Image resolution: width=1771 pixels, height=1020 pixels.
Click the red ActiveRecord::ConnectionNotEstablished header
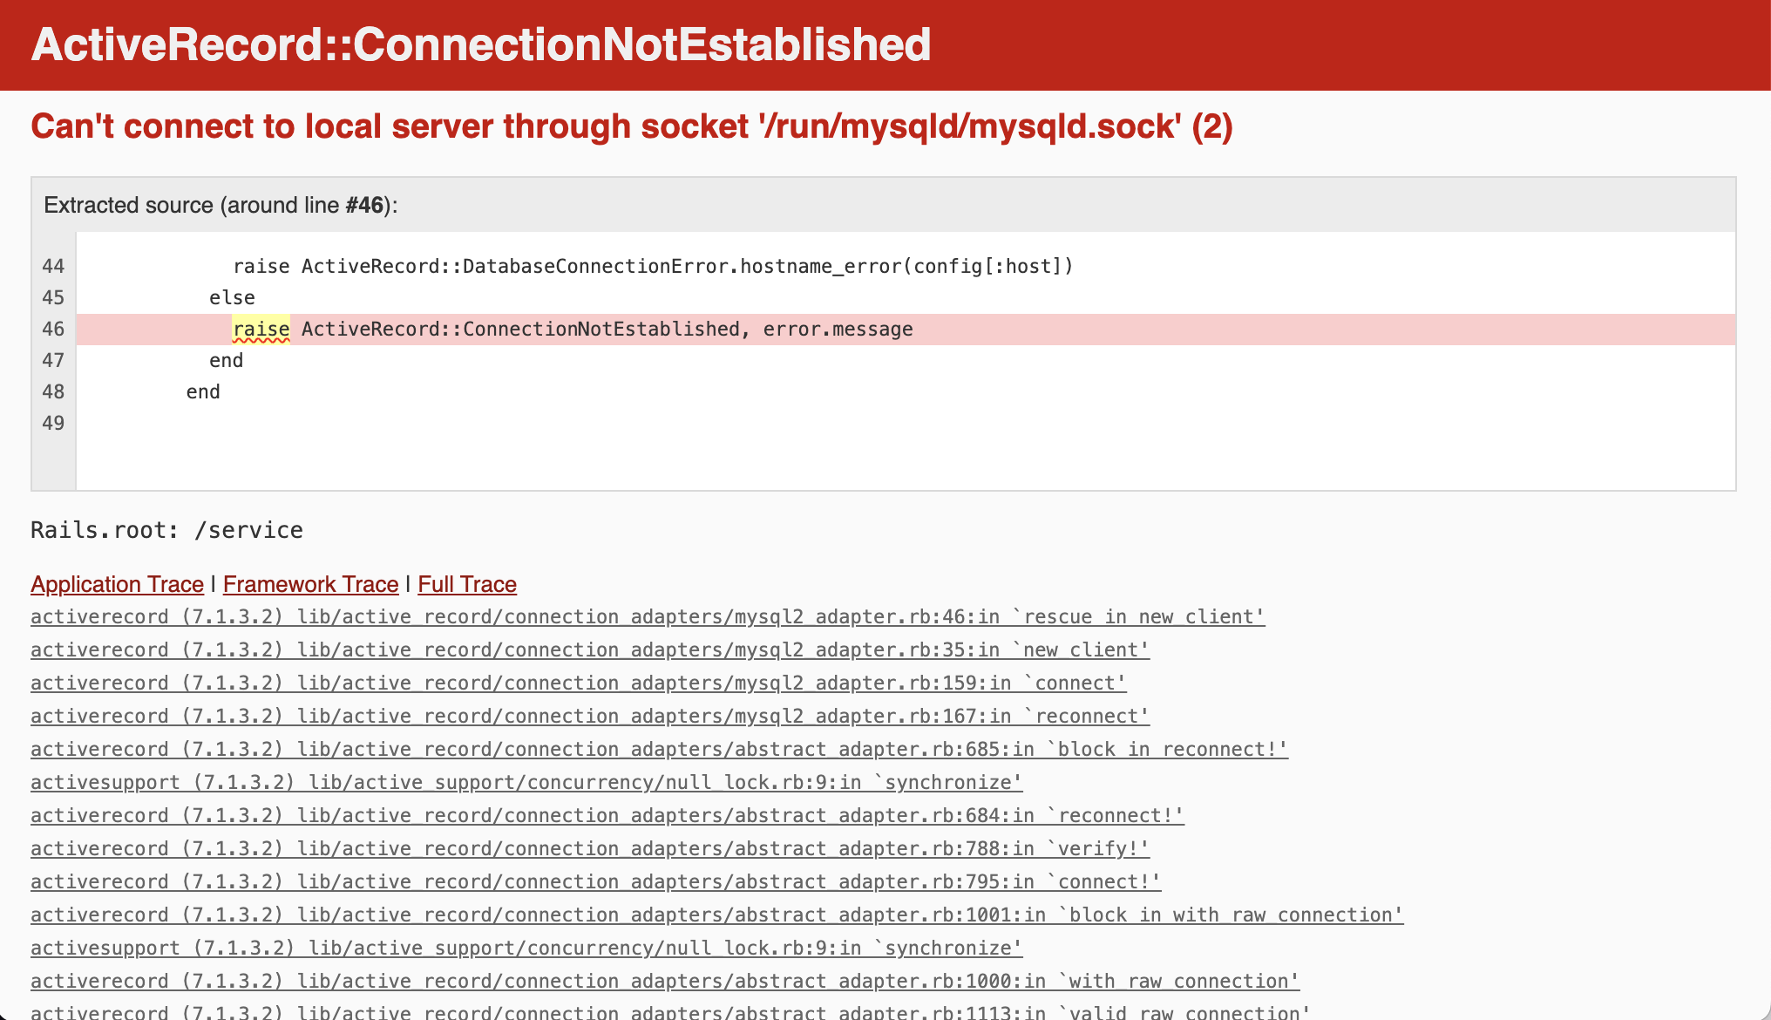[479, 44]
